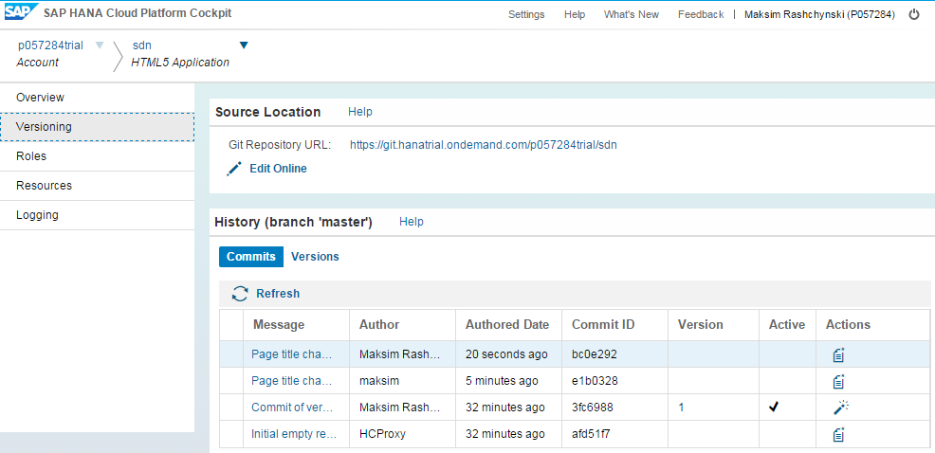The width and height of the screenshot is (935, 453).
Task: Create version for commit e1b0328
Action: (x=839, y=381)
